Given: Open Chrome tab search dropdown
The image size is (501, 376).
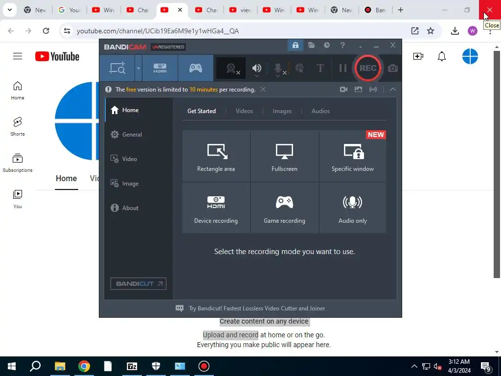Looking at the screenshot, I should (x=10, y=10).
